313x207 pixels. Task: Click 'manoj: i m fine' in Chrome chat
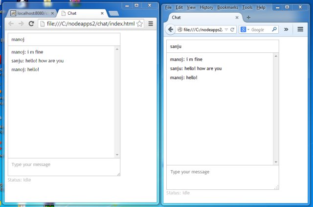(x=27, y=52)
